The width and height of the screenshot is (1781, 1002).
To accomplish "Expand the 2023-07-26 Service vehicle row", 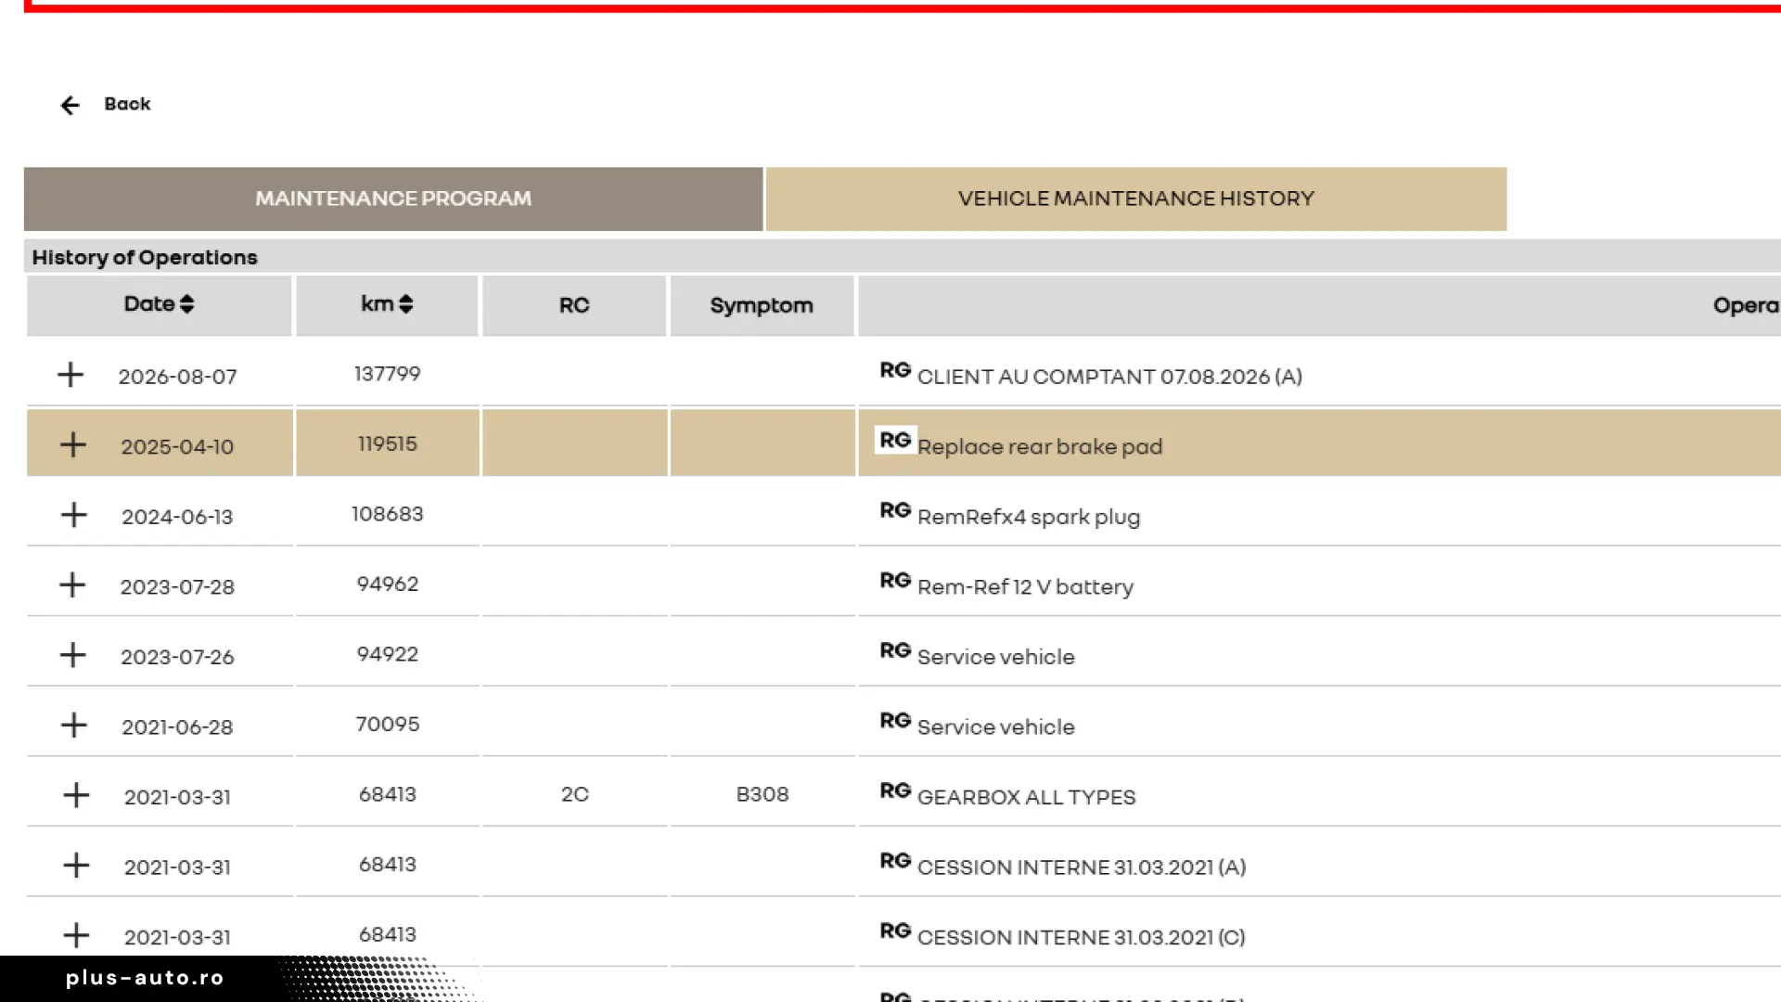I will [x=72, y=655].
